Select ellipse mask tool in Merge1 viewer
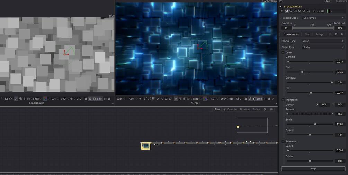Screen dimensions: 348x175 tap(170, 99)
